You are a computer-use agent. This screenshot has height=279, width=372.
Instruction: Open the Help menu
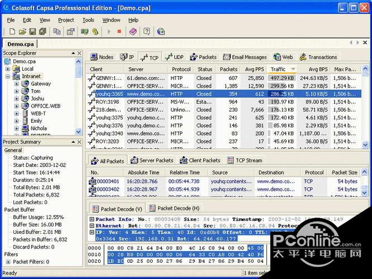pyautogui.click(x=133, y=20)
